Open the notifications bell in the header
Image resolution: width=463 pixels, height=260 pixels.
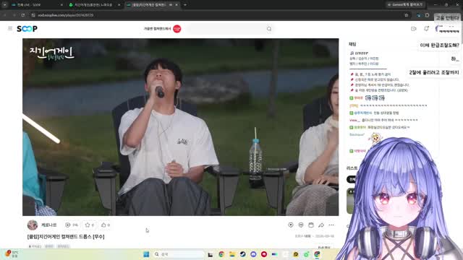(x=426, y=29)
